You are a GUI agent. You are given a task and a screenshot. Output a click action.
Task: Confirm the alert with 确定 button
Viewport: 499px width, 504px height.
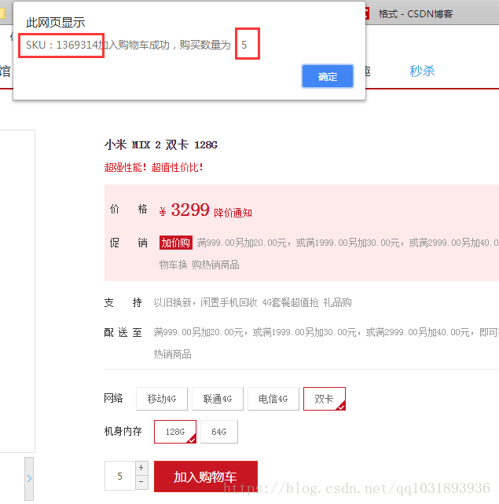point(328,76)
